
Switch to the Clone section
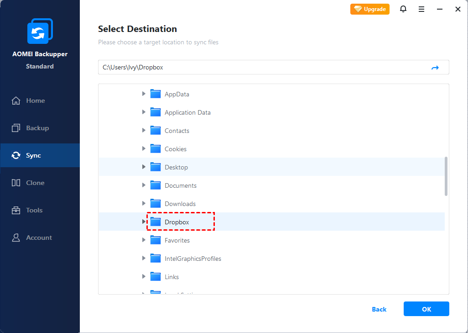point(35,183)
